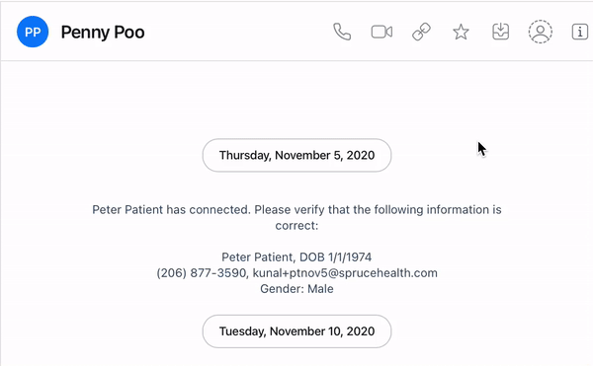Select the Tuesday, November 10, 2020 date pill
Screen dimensions: 593x366
pos(296,331)
